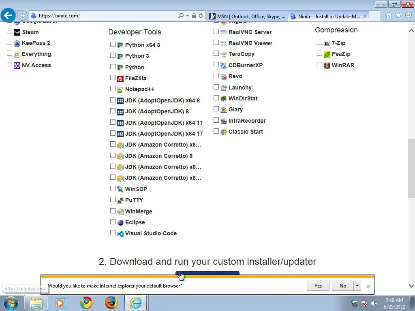Click the Eclipse icon
Image resolution: width=415 pixels, height=311 pixels.
[x=120, y=223]
